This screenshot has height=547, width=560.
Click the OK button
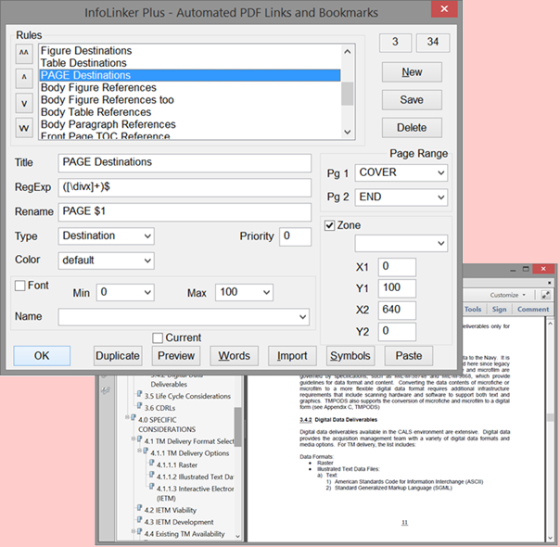coord(42,356)
